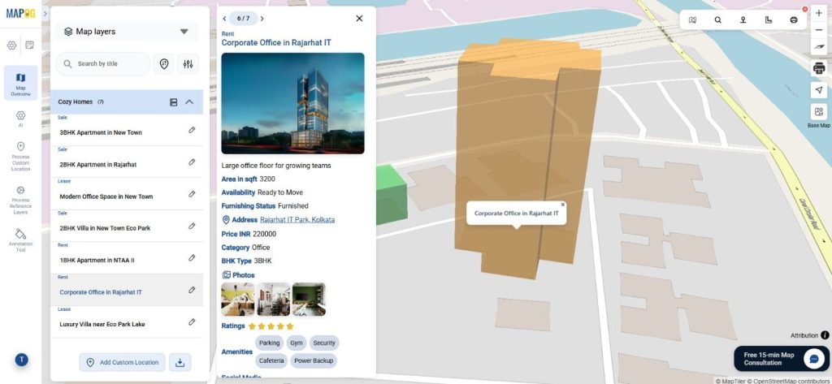Image resolution: width=832 pixels, height=384 pixels.
Task: Click the Cafeteria amenity tag
Action: tap(272, 360)
